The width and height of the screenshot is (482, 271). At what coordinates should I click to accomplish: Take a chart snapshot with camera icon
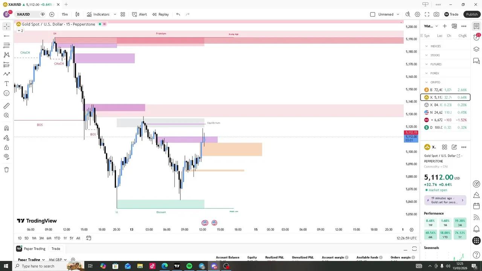tap(436, 14)
